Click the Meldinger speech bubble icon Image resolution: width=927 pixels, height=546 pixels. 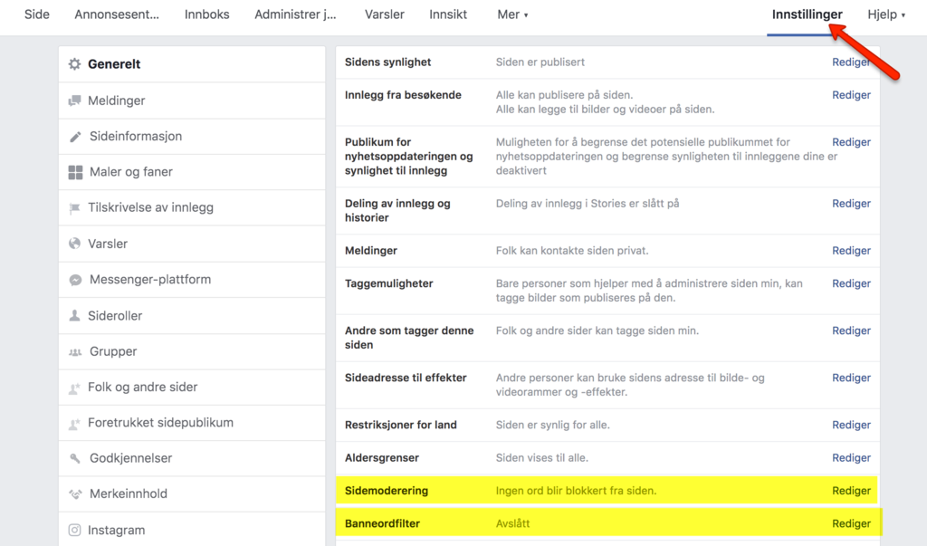click(75, 101)
